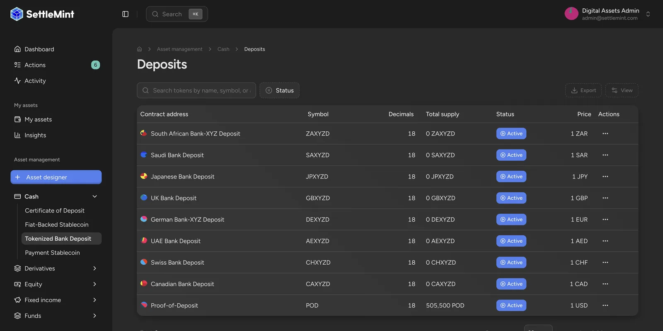Open the Status filter dropdown
This screenshot has height=331, width=663.
point(280,90)
